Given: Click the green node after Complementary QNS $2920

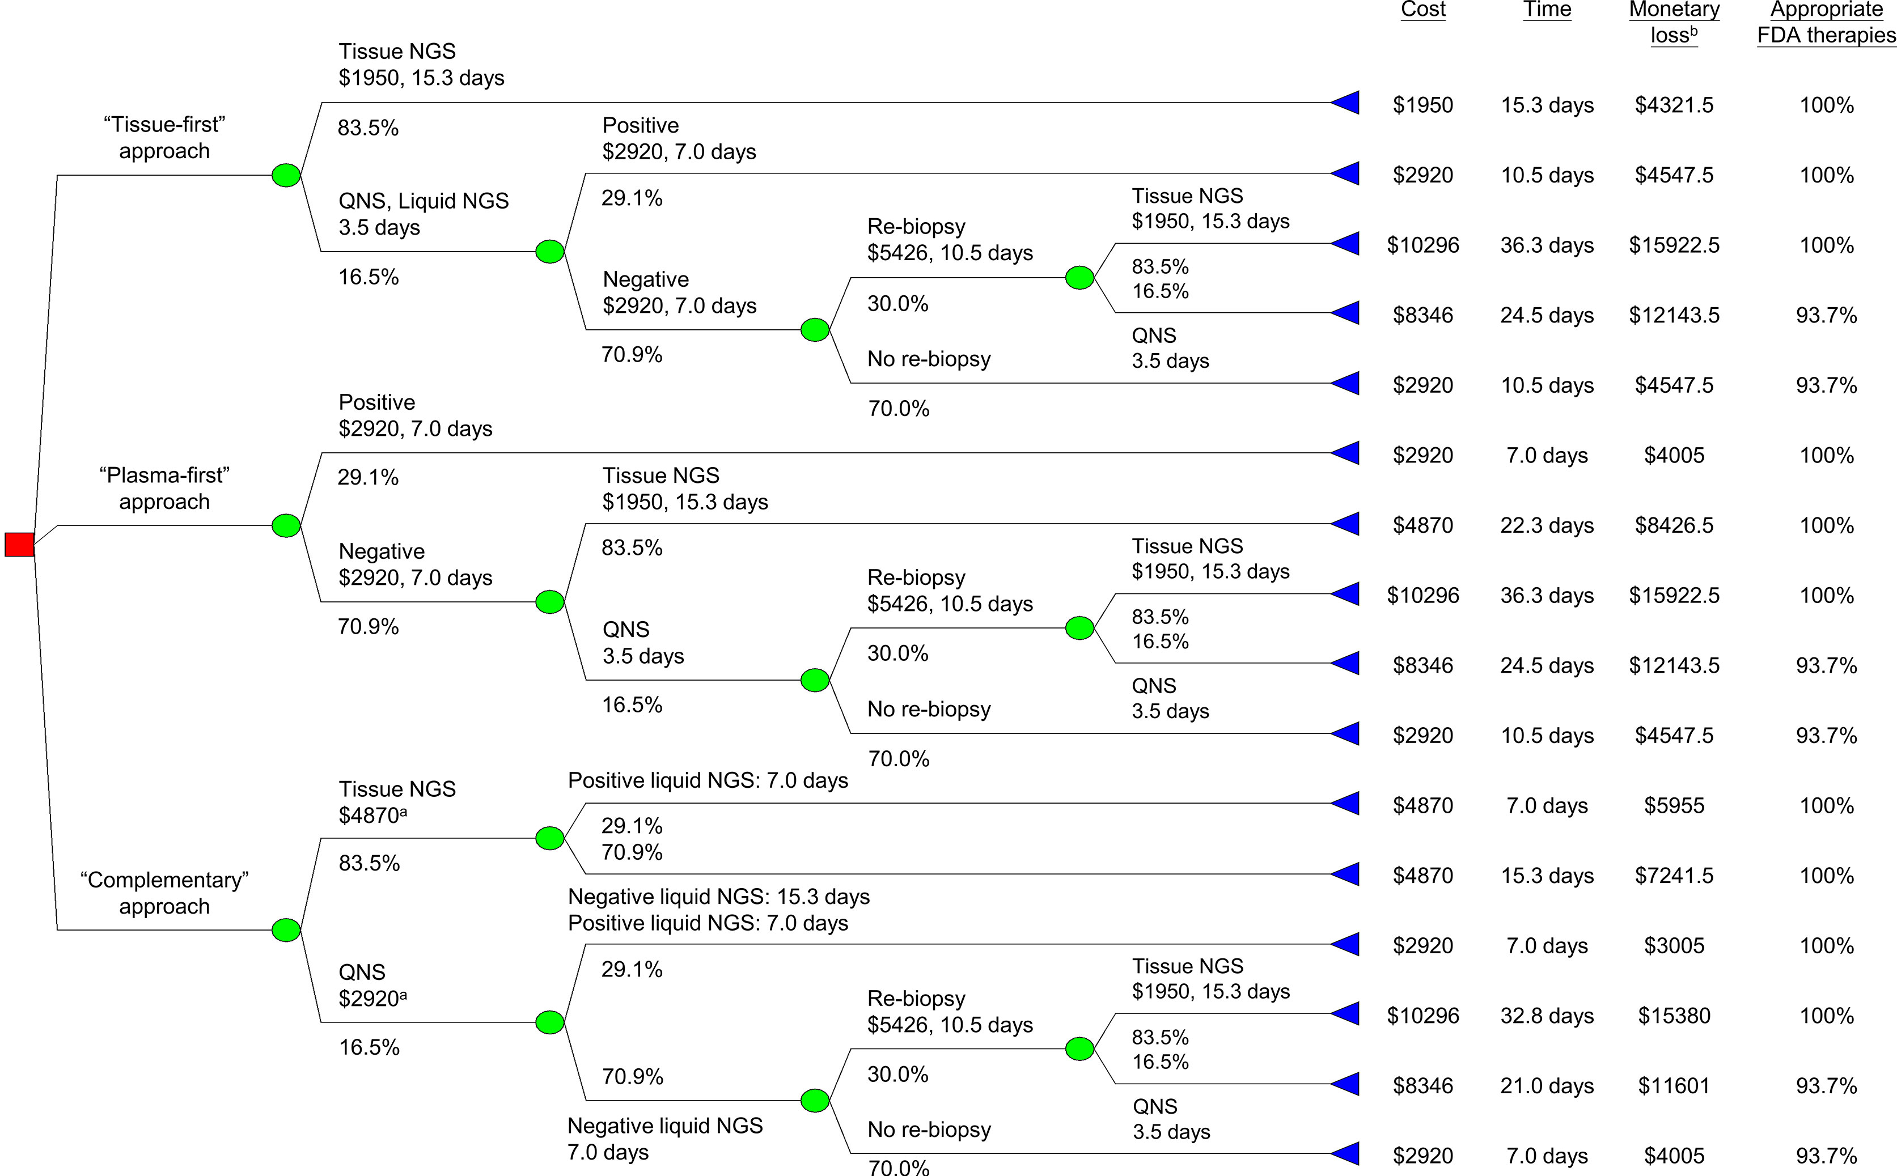Looking at the screenshot, I should click(x=550, y=1022).
